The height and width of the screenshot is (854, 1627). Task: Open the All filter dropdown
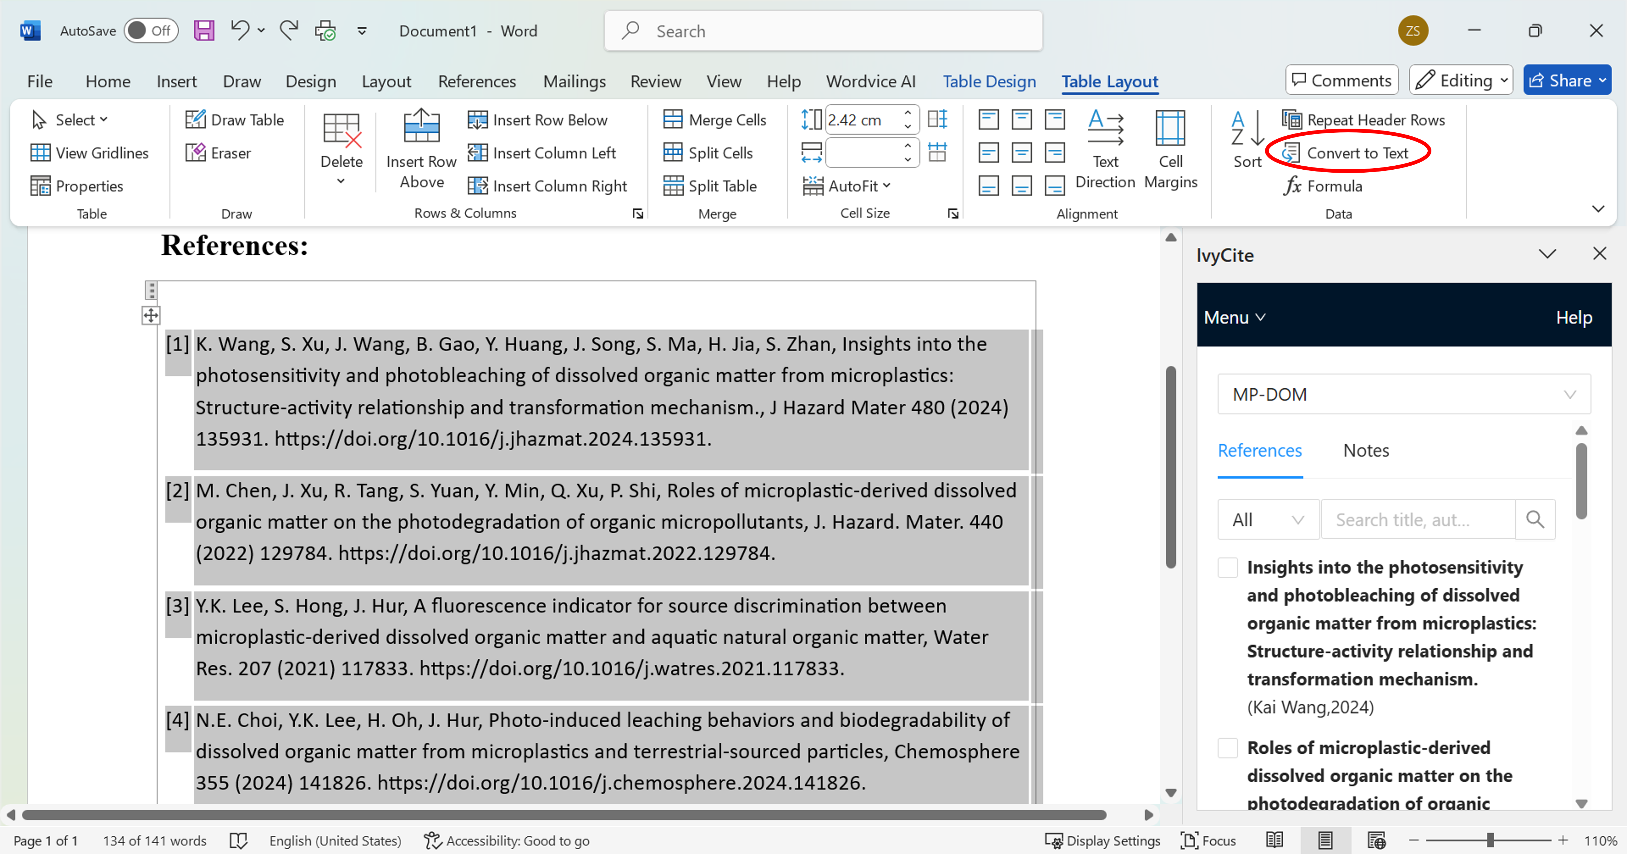coord(1268,520)
